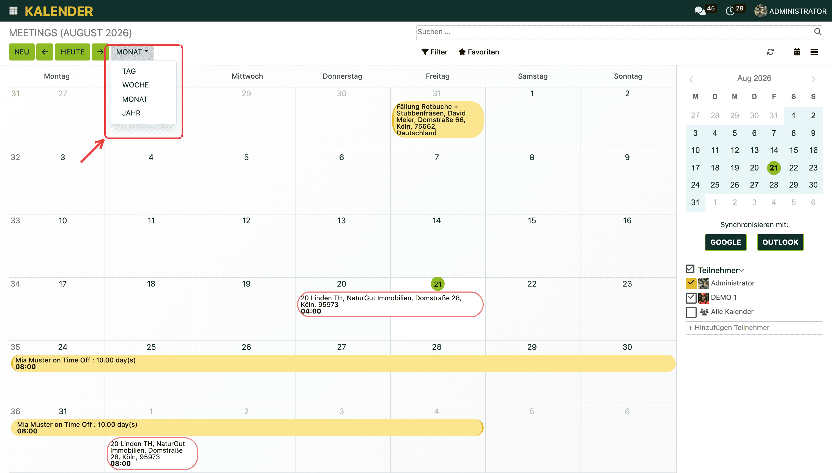The height and width of the screenshot is (473, 832).
Task: Collapse the MONAT view dropdown
Action: (132, 52)
